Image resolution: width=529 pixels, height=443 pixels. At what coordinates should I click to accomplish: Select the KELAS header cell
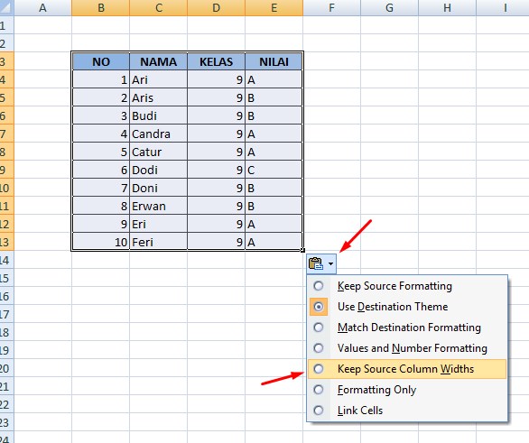216,61
